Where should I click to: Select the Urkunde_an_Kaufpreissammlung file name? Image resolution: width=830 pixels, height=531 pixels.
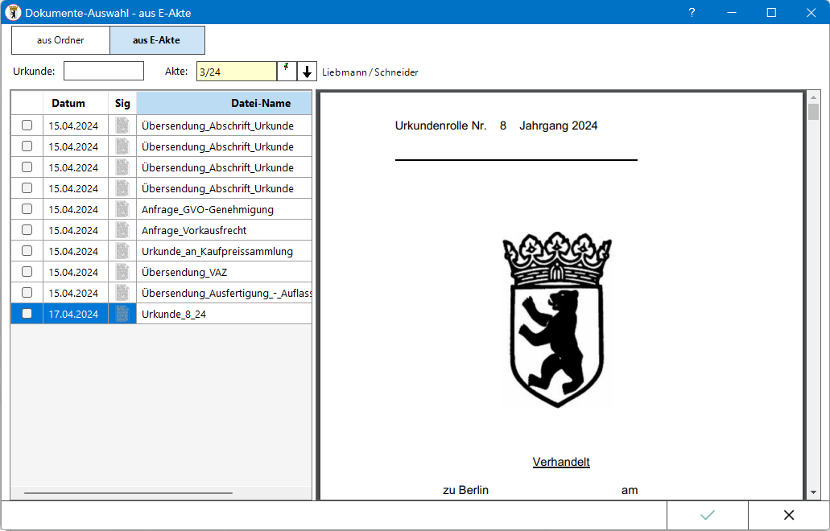point(217,251)
